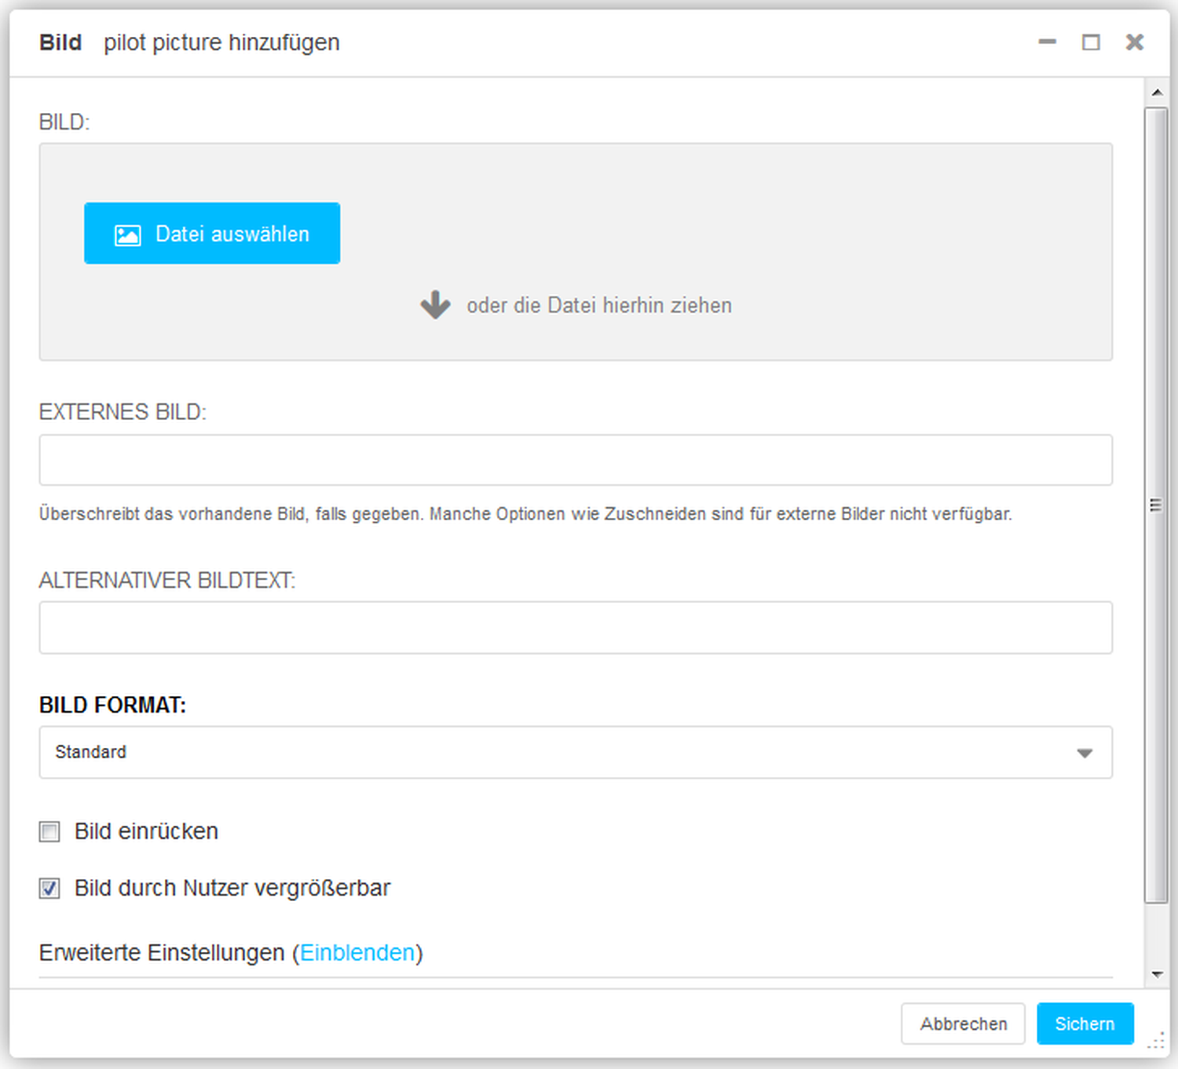Click the Einblenden link for advanced settings
The height and width of the screenshot is (1069, 1178).
357,952
